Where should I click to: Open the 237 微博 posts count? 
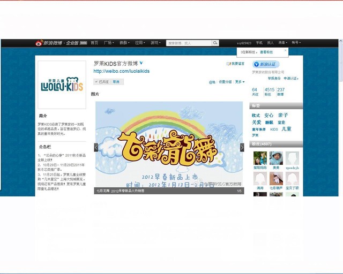(281, 92)
